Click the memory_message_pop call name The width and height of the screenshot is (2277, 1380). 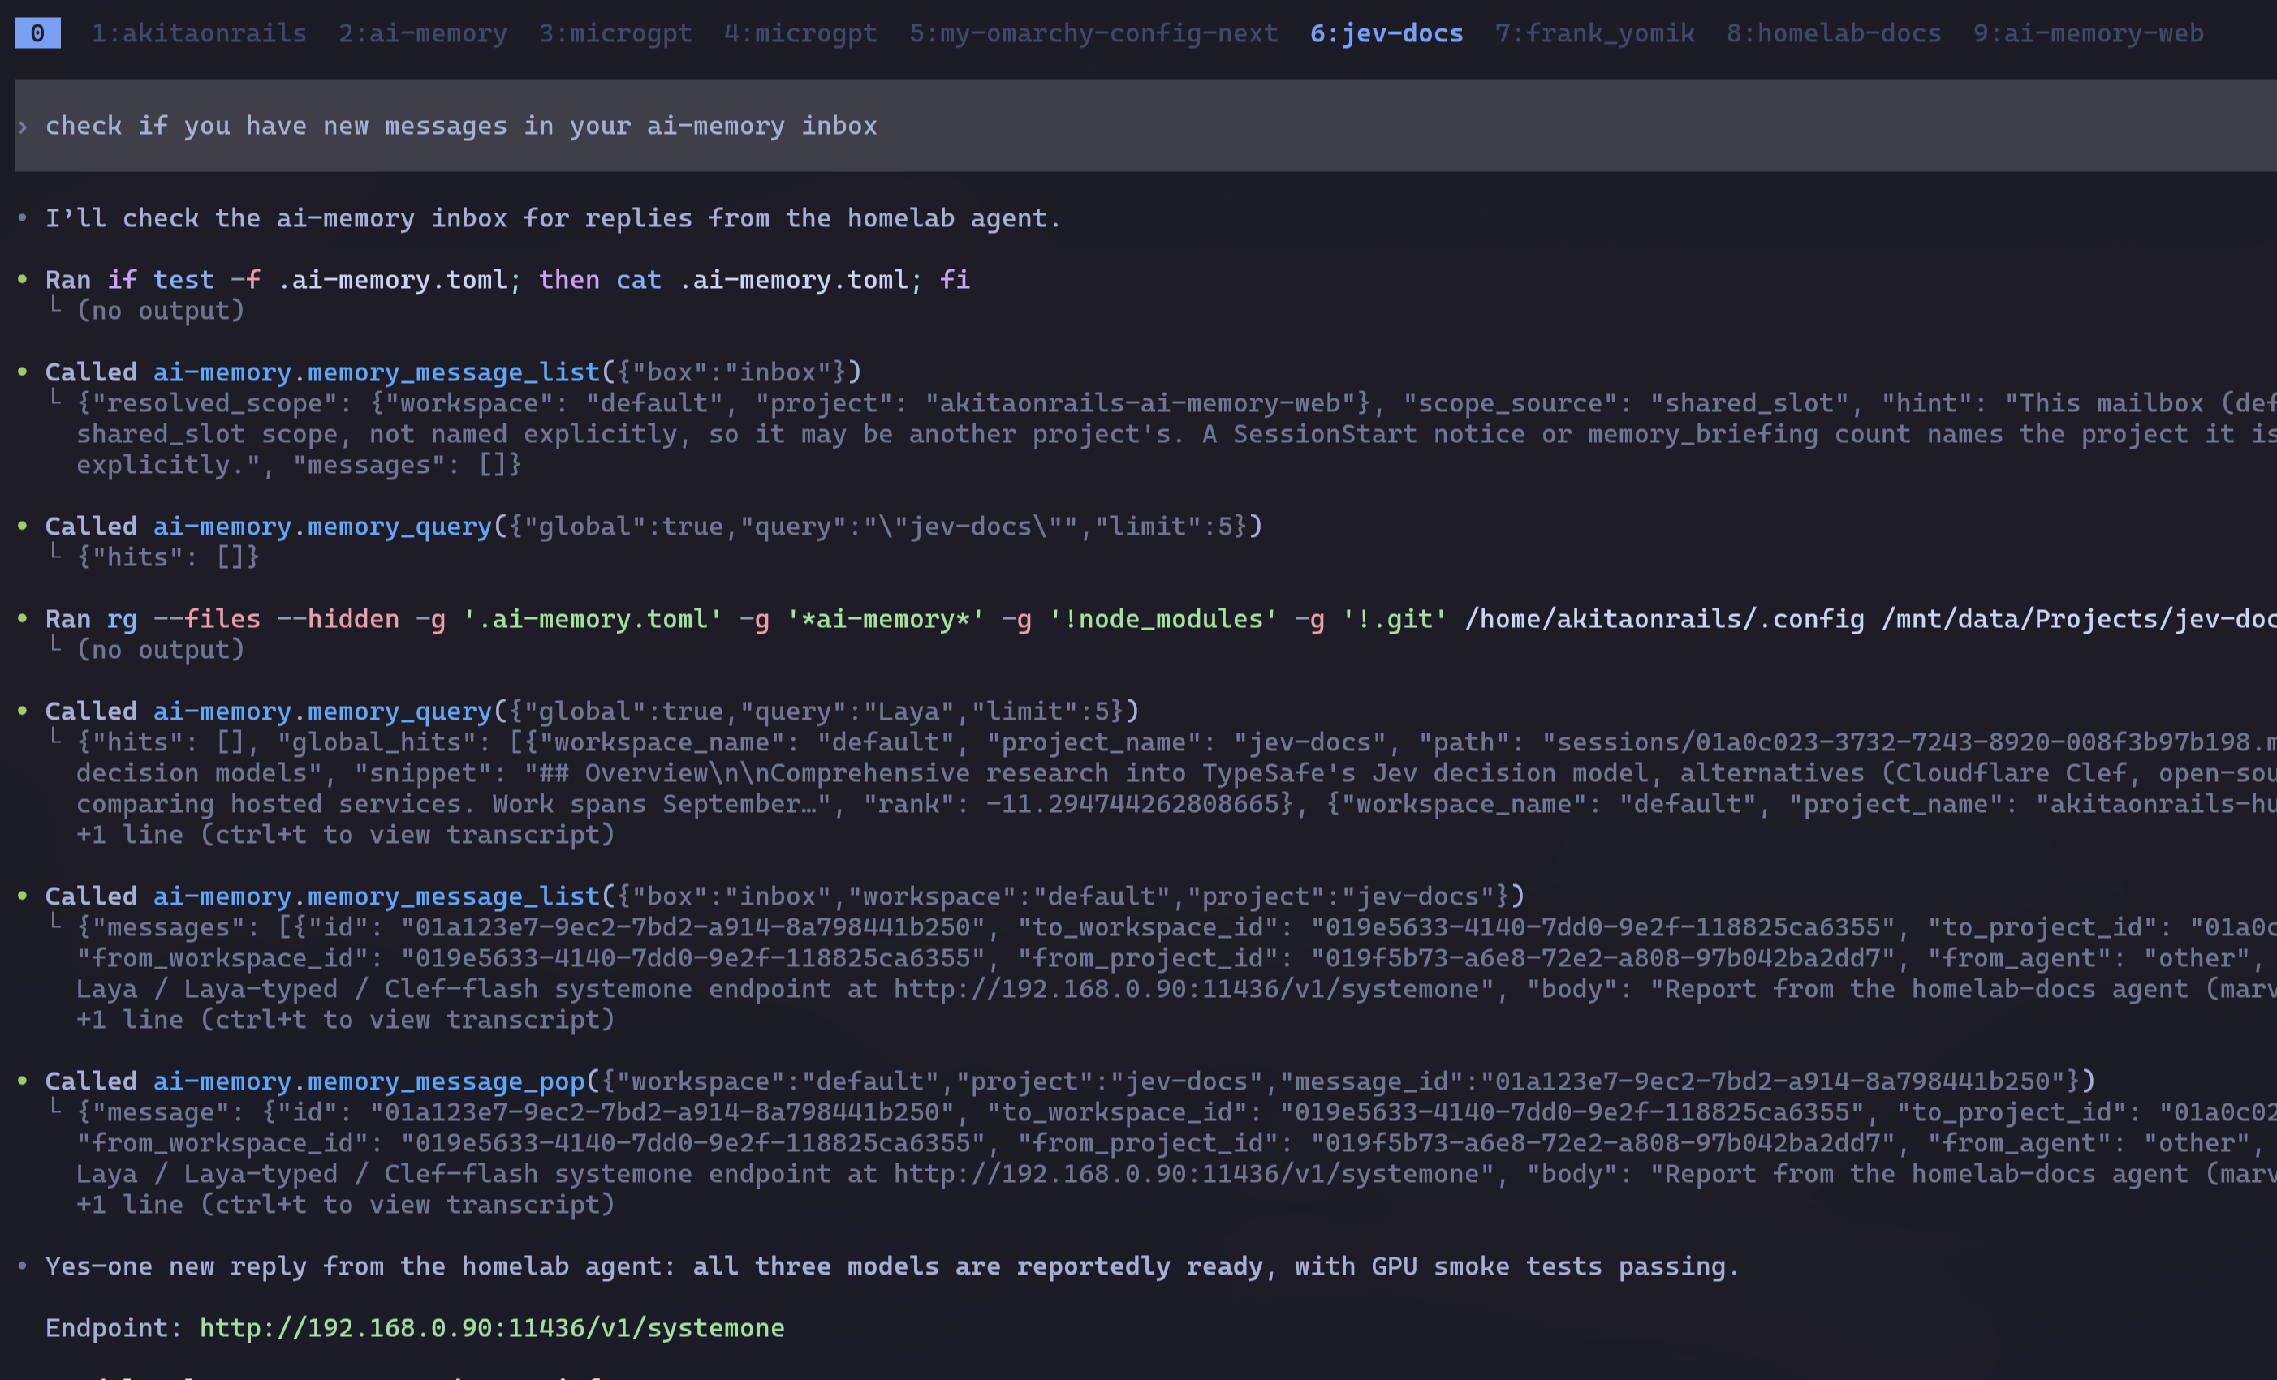point(369,1081)
